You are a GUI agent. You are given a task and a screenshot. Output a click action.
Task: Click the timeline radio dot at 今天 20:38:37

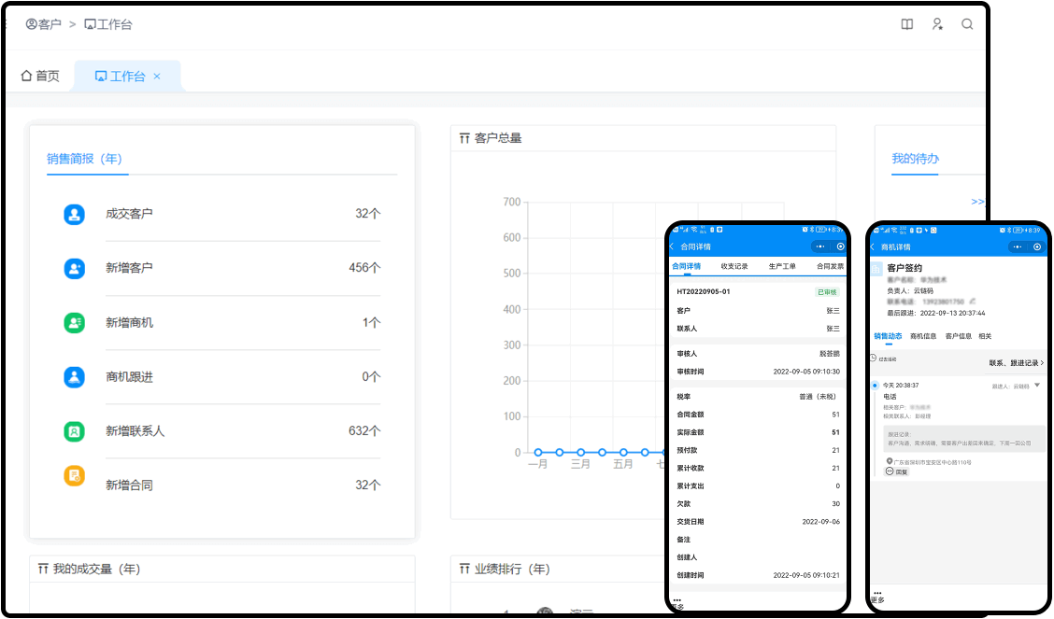875,386
